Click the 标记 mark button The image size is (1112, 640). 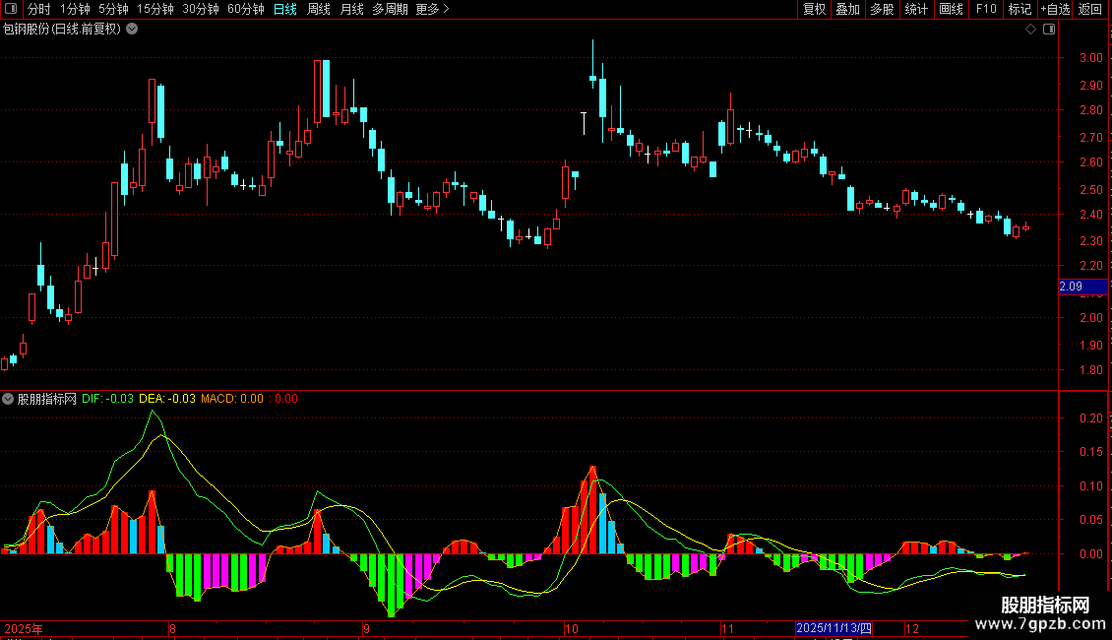pyautogui.click(x=1019, y=9)
